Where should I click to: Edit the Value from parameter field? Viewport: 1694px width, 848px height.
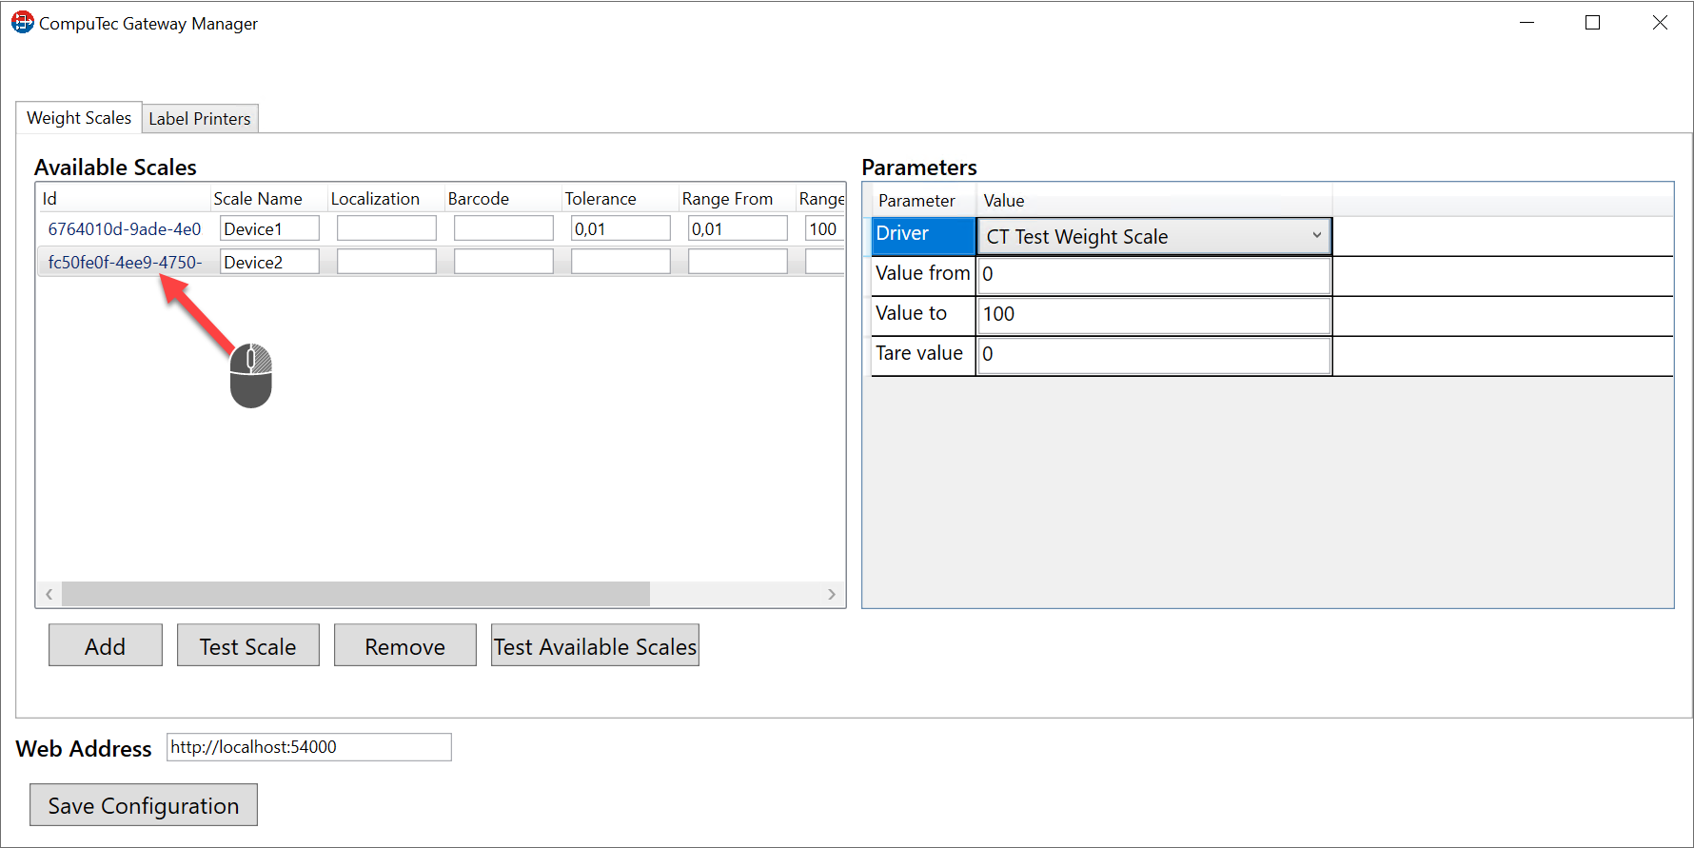tap(1153, 275)
